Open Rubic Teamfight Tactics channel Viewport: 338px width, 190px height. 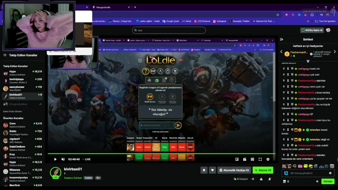tap(22, 133)
